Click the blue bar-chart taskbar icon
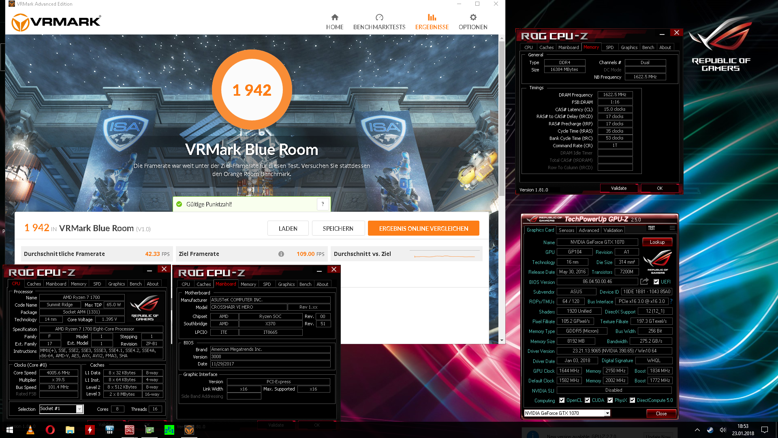 [110, 430]
